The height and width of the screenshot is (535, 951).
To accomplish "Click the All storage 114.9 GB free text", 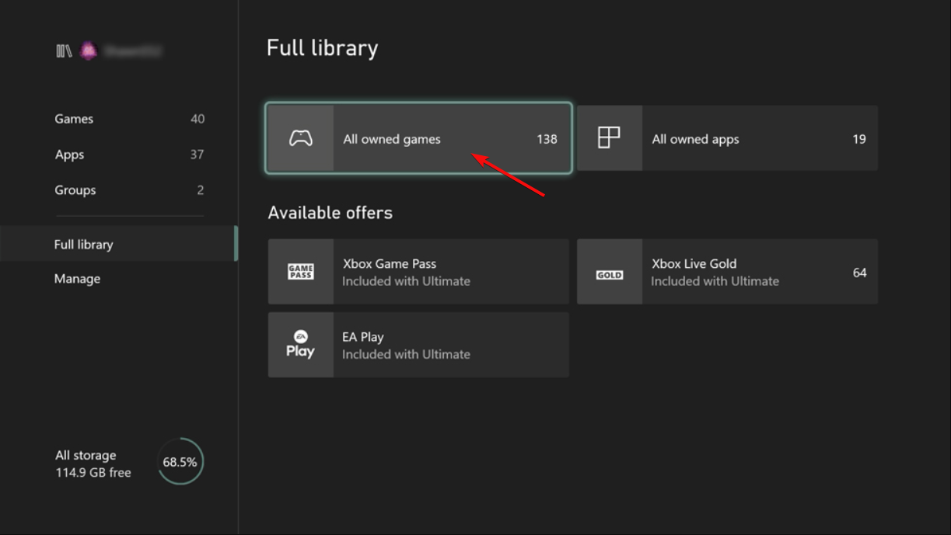I will pyautogui.click(x=93, y=464).
